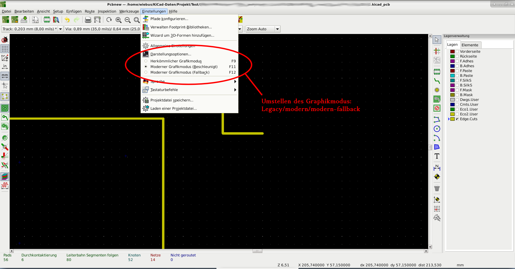Click the redraw view icon
The image size is (515, 269).
point(109,20)
